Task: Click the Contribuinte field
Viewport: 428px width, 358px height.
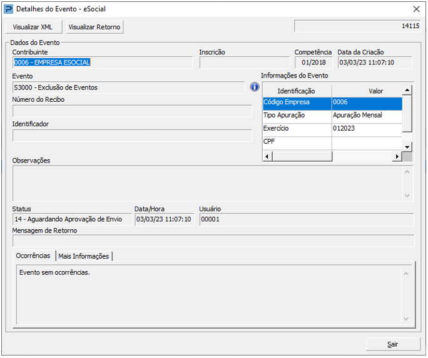Action: click(103, 62)
